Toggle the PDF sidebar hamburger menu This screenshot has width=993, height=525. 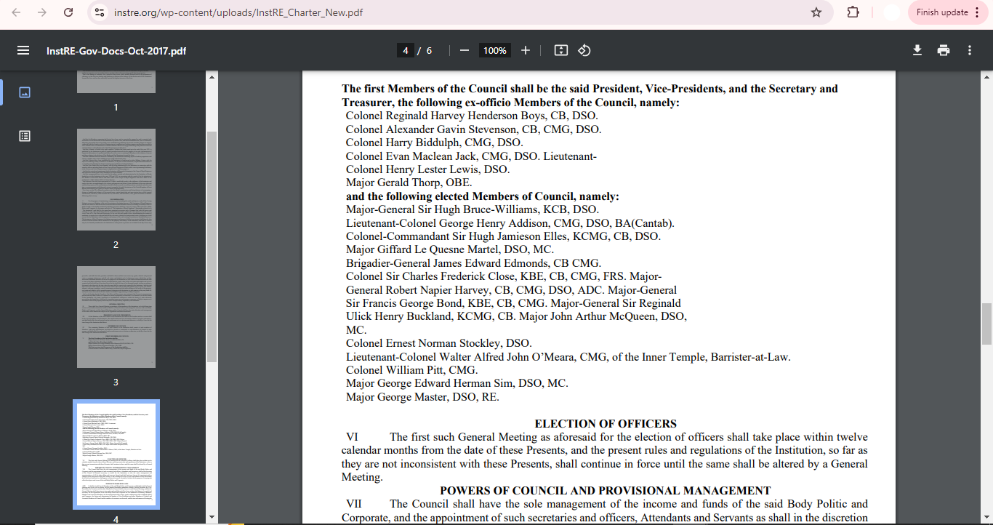[x=23, y=51]
